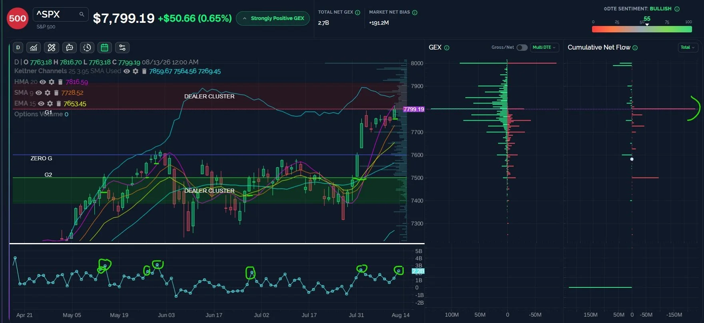Viewport: 704px width, 323px height.
Task: Click the +$50.66 (0.65%) change text
Action: pos(195,18)
